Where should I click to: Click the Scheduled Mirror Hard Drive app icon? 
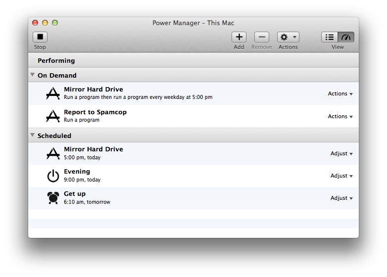click(53, 153)
